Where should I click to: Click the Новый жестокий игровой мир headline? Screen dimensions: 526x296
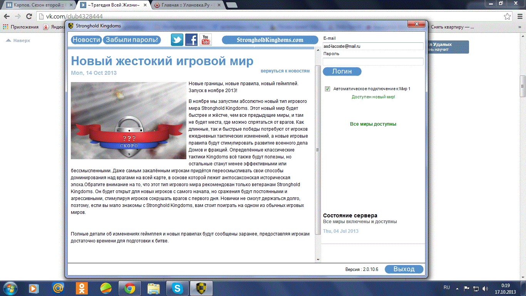[162, 61]
